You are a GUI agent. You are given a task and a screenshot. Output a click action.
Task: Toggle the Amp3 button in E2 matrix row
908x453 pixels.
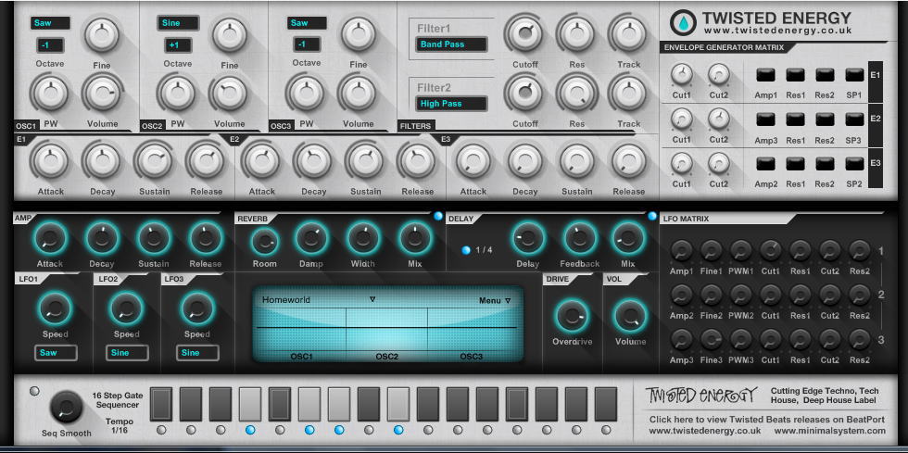(765, 120)
